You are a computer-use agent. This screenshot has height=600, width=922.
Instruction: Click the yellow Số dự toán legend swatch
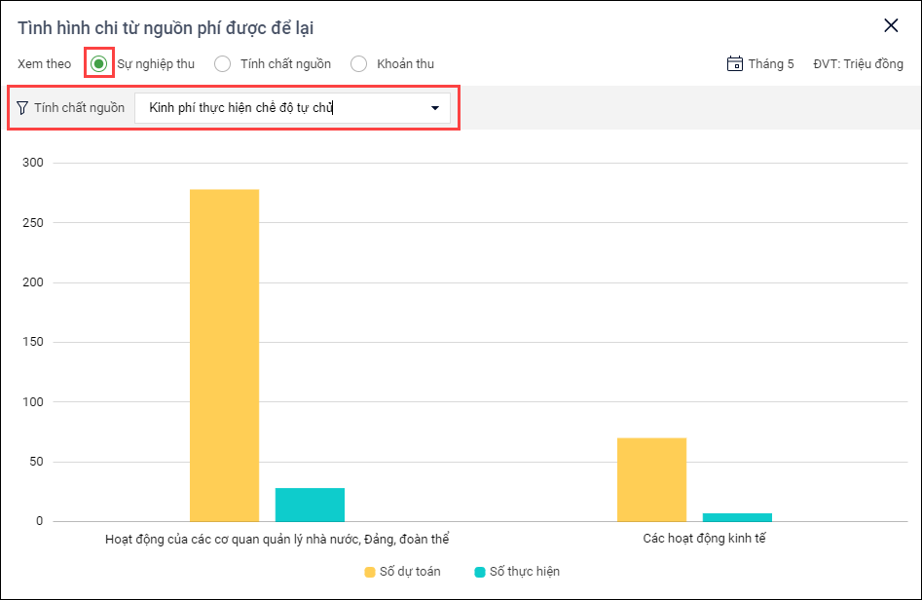tap(370, 572)
